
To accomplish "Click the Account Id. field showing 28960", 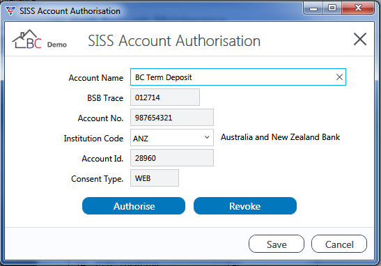I will coord(172,158).
